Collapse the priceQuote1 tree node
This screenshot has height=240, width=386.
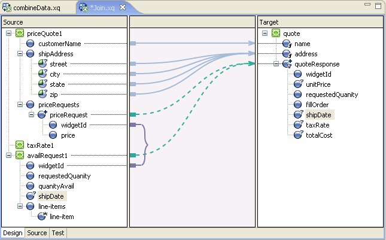point(8,34)
